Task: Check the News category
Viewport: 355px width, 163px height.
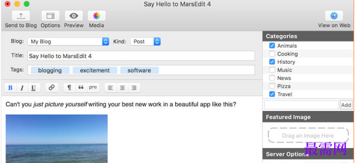Action: coord(272,78)
